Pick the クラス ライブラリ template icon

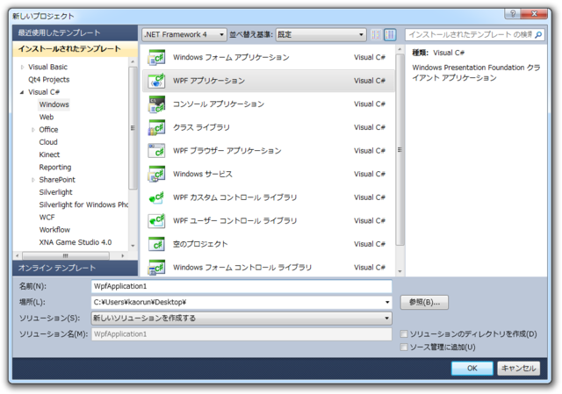[x=156, y=127]
